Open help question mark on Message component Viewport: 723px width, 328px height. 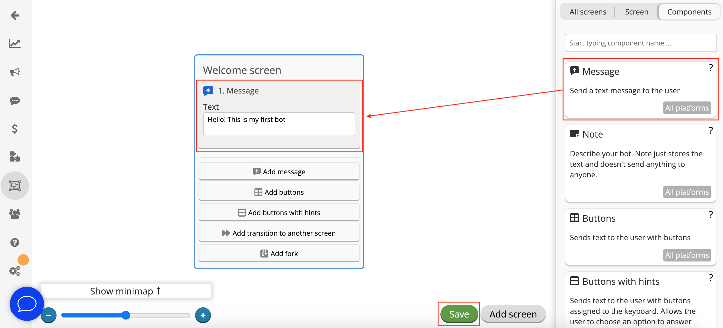(711, 68)
